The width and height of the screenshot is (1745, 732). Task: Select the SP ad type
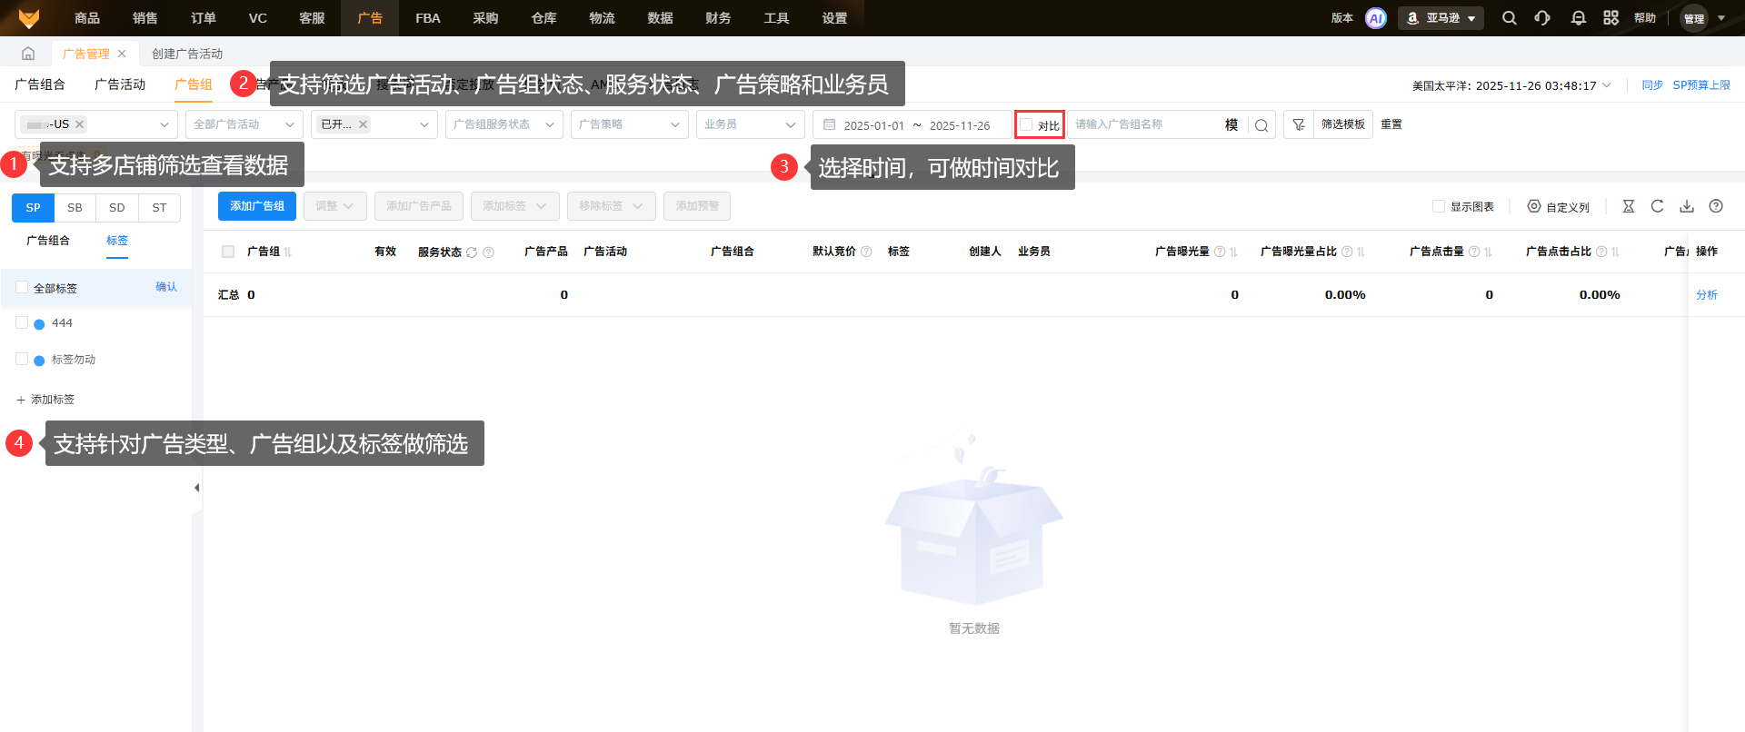coord(33,208)
